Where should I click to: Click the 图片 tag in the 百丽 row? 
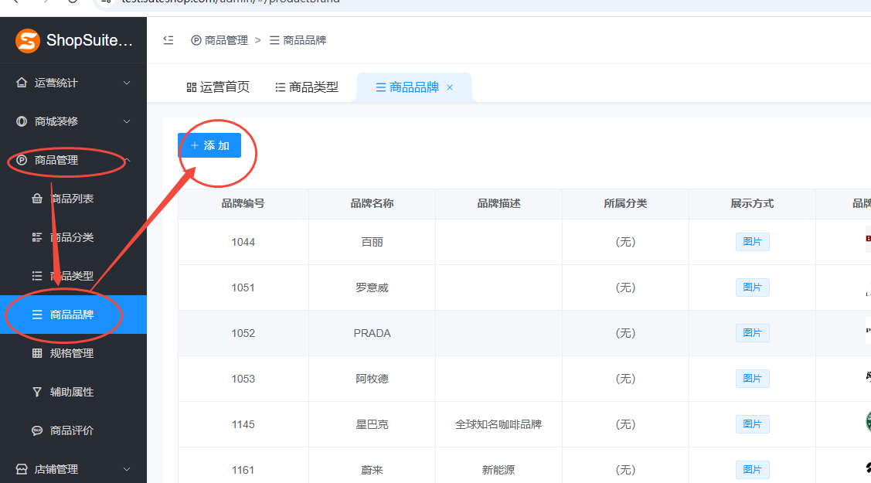click(x=752, y=242)
